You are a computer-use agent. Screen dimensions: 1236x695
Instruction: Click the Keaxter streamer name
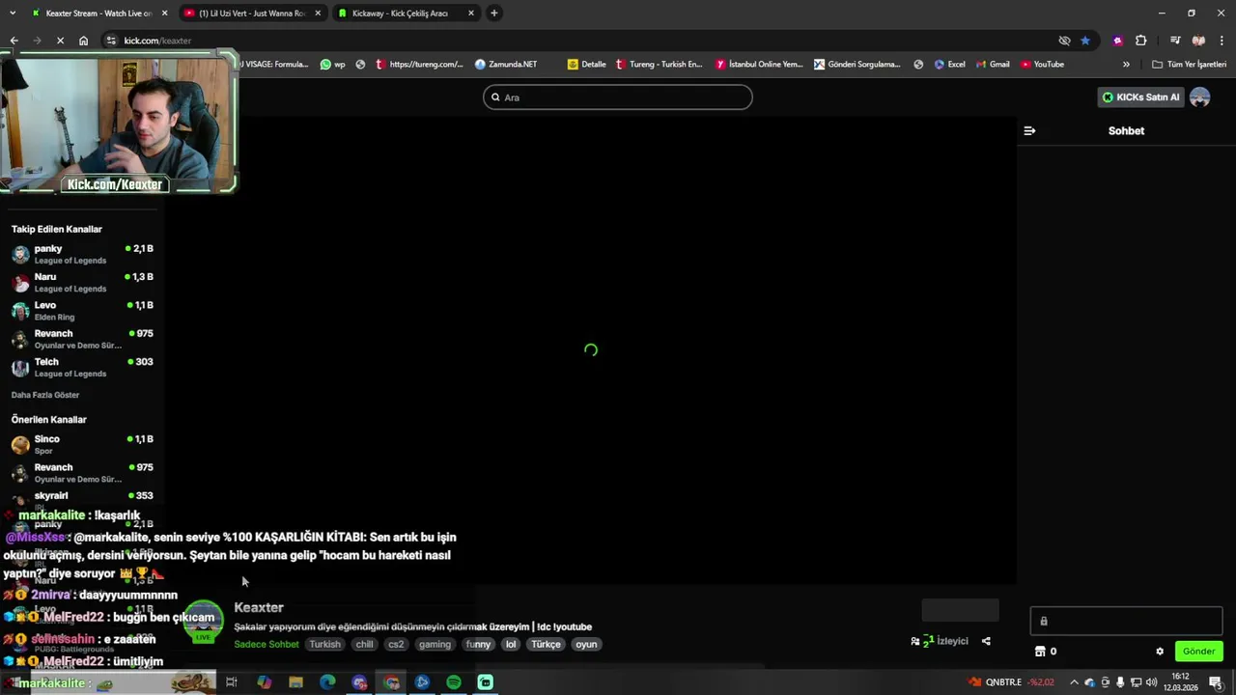259,607
